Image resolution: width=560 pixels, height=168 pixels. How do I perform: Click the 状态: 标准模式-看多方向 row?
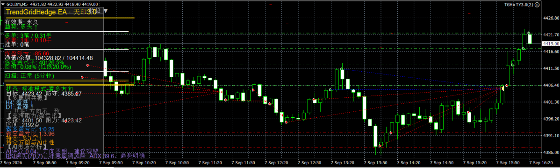click(x=39, y=88)
